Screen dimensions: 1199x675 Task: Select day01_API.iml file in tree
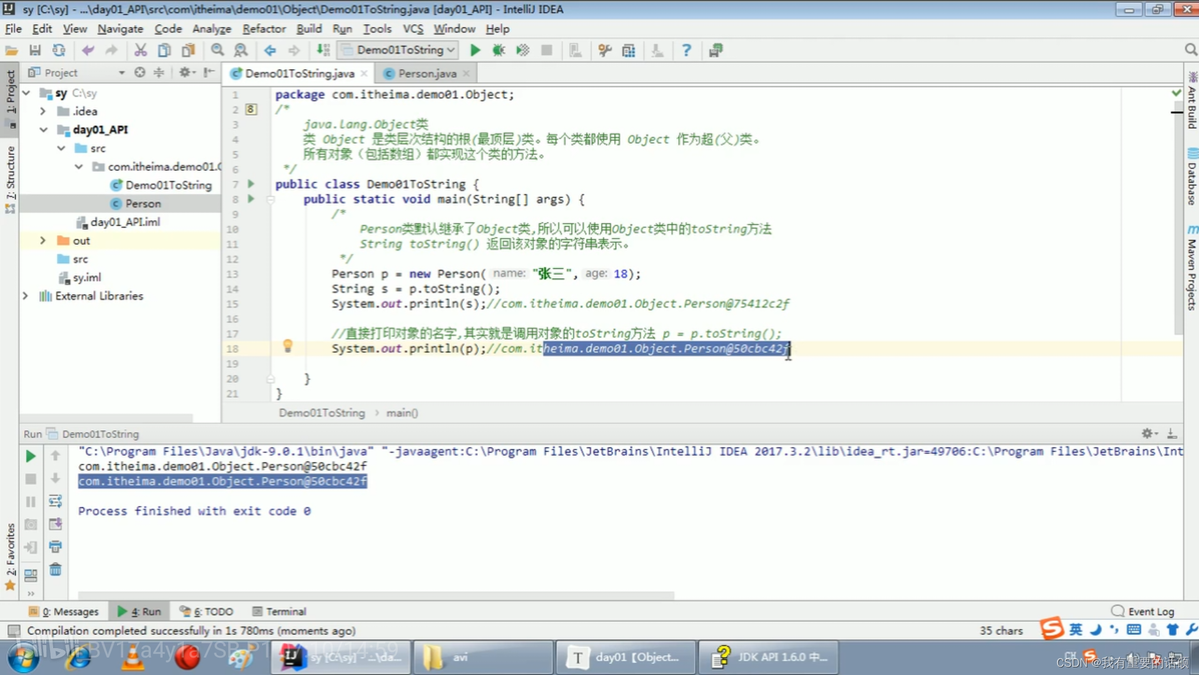tap(124, 222)
